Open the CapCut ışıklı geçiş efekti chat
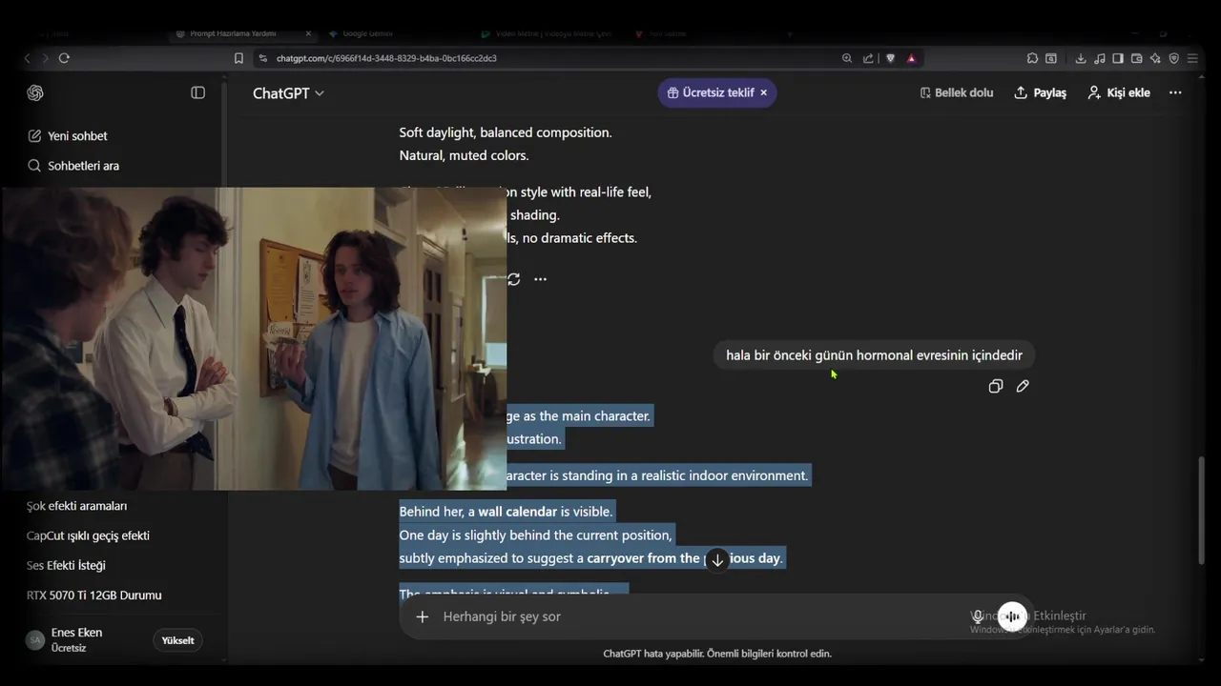Viewport: 1221px width, 686px height. pyautogui.click(x=88, y=535)
